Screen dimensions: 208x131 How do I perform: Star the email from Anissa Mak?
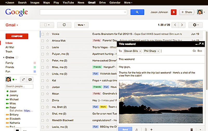[48, 41]
